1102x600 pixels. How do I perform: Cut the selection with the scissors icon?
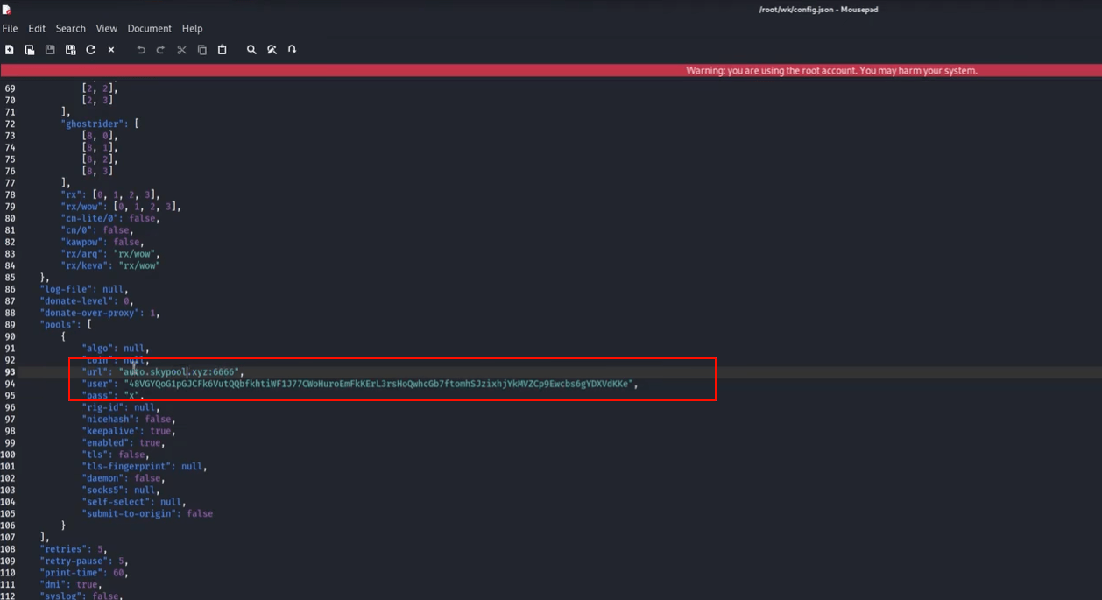click(181, 50)
